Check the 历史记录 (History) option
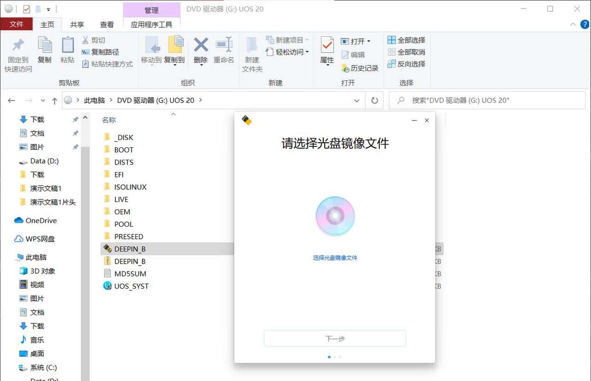The image size is (591, 381). [x=361, y=67]
